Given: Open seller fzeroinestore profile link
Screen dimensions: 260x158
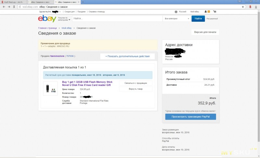Looking at the screenshot, I should 57,56.
